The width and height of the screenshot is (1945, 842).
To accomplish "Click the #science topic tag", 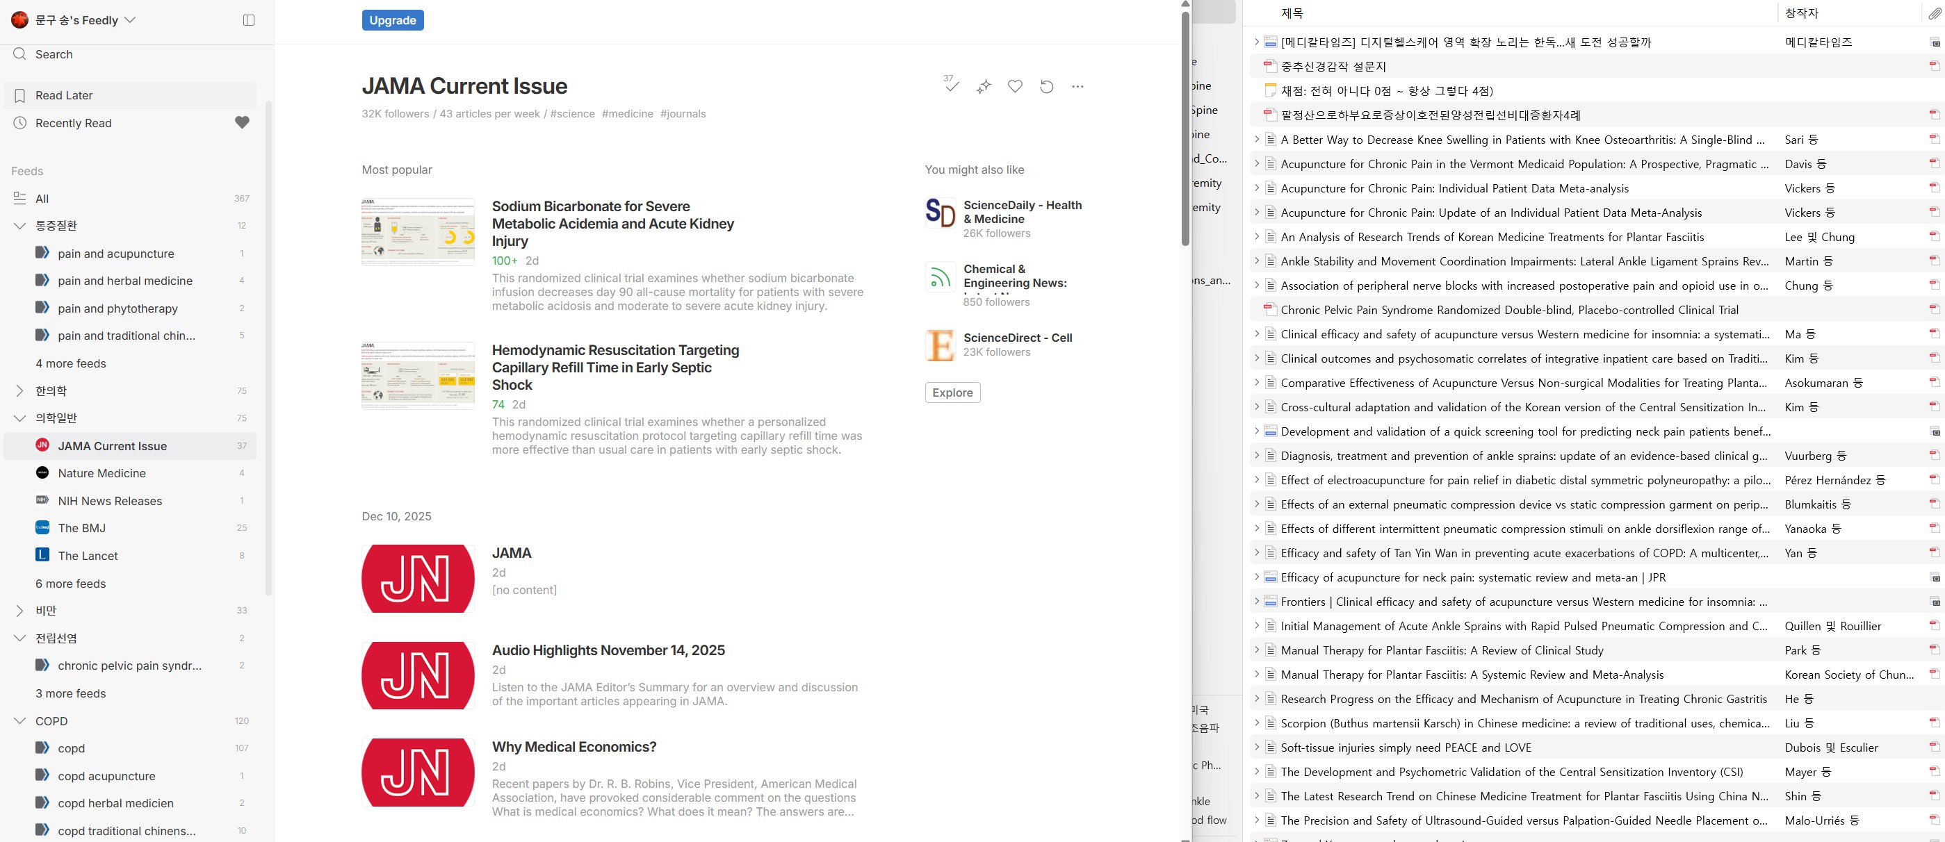I will (x=572, y=114).
